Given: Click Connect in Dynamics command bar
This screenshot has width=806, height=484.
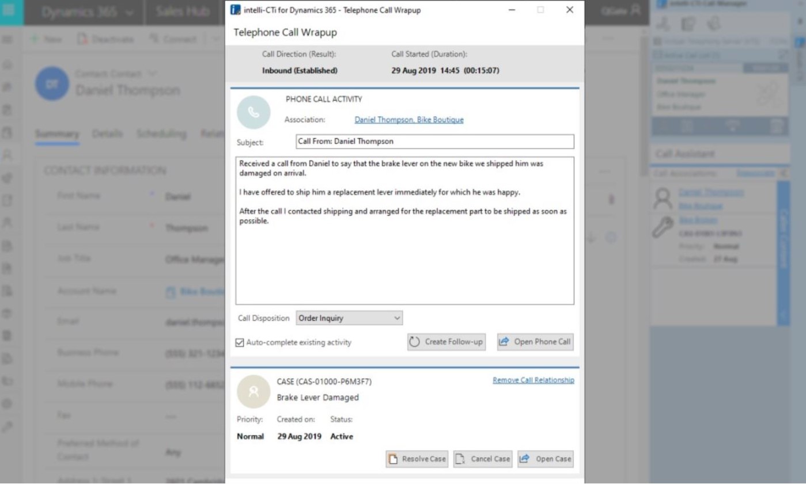Looking at the screenshot, I should coord(173,39).
